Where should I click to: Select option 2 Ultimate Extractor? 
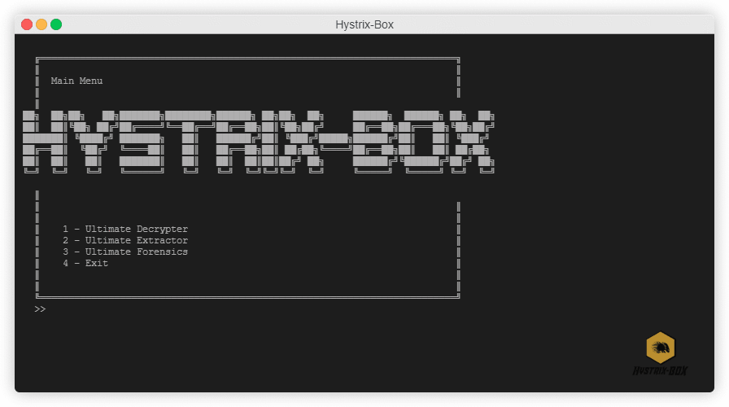pos(125,240)
